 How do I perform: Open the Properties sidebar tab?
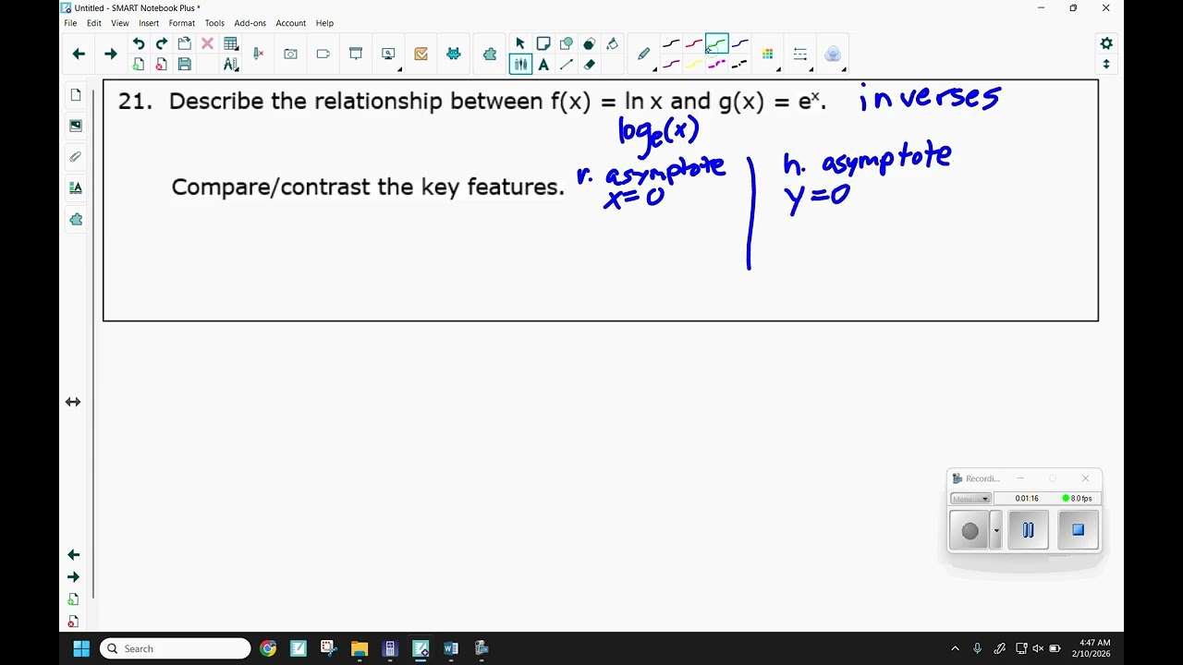76,187
